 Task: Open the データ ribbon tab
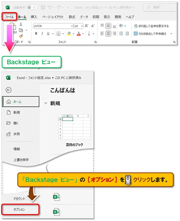pyautogui.click(x=84, y=17)
